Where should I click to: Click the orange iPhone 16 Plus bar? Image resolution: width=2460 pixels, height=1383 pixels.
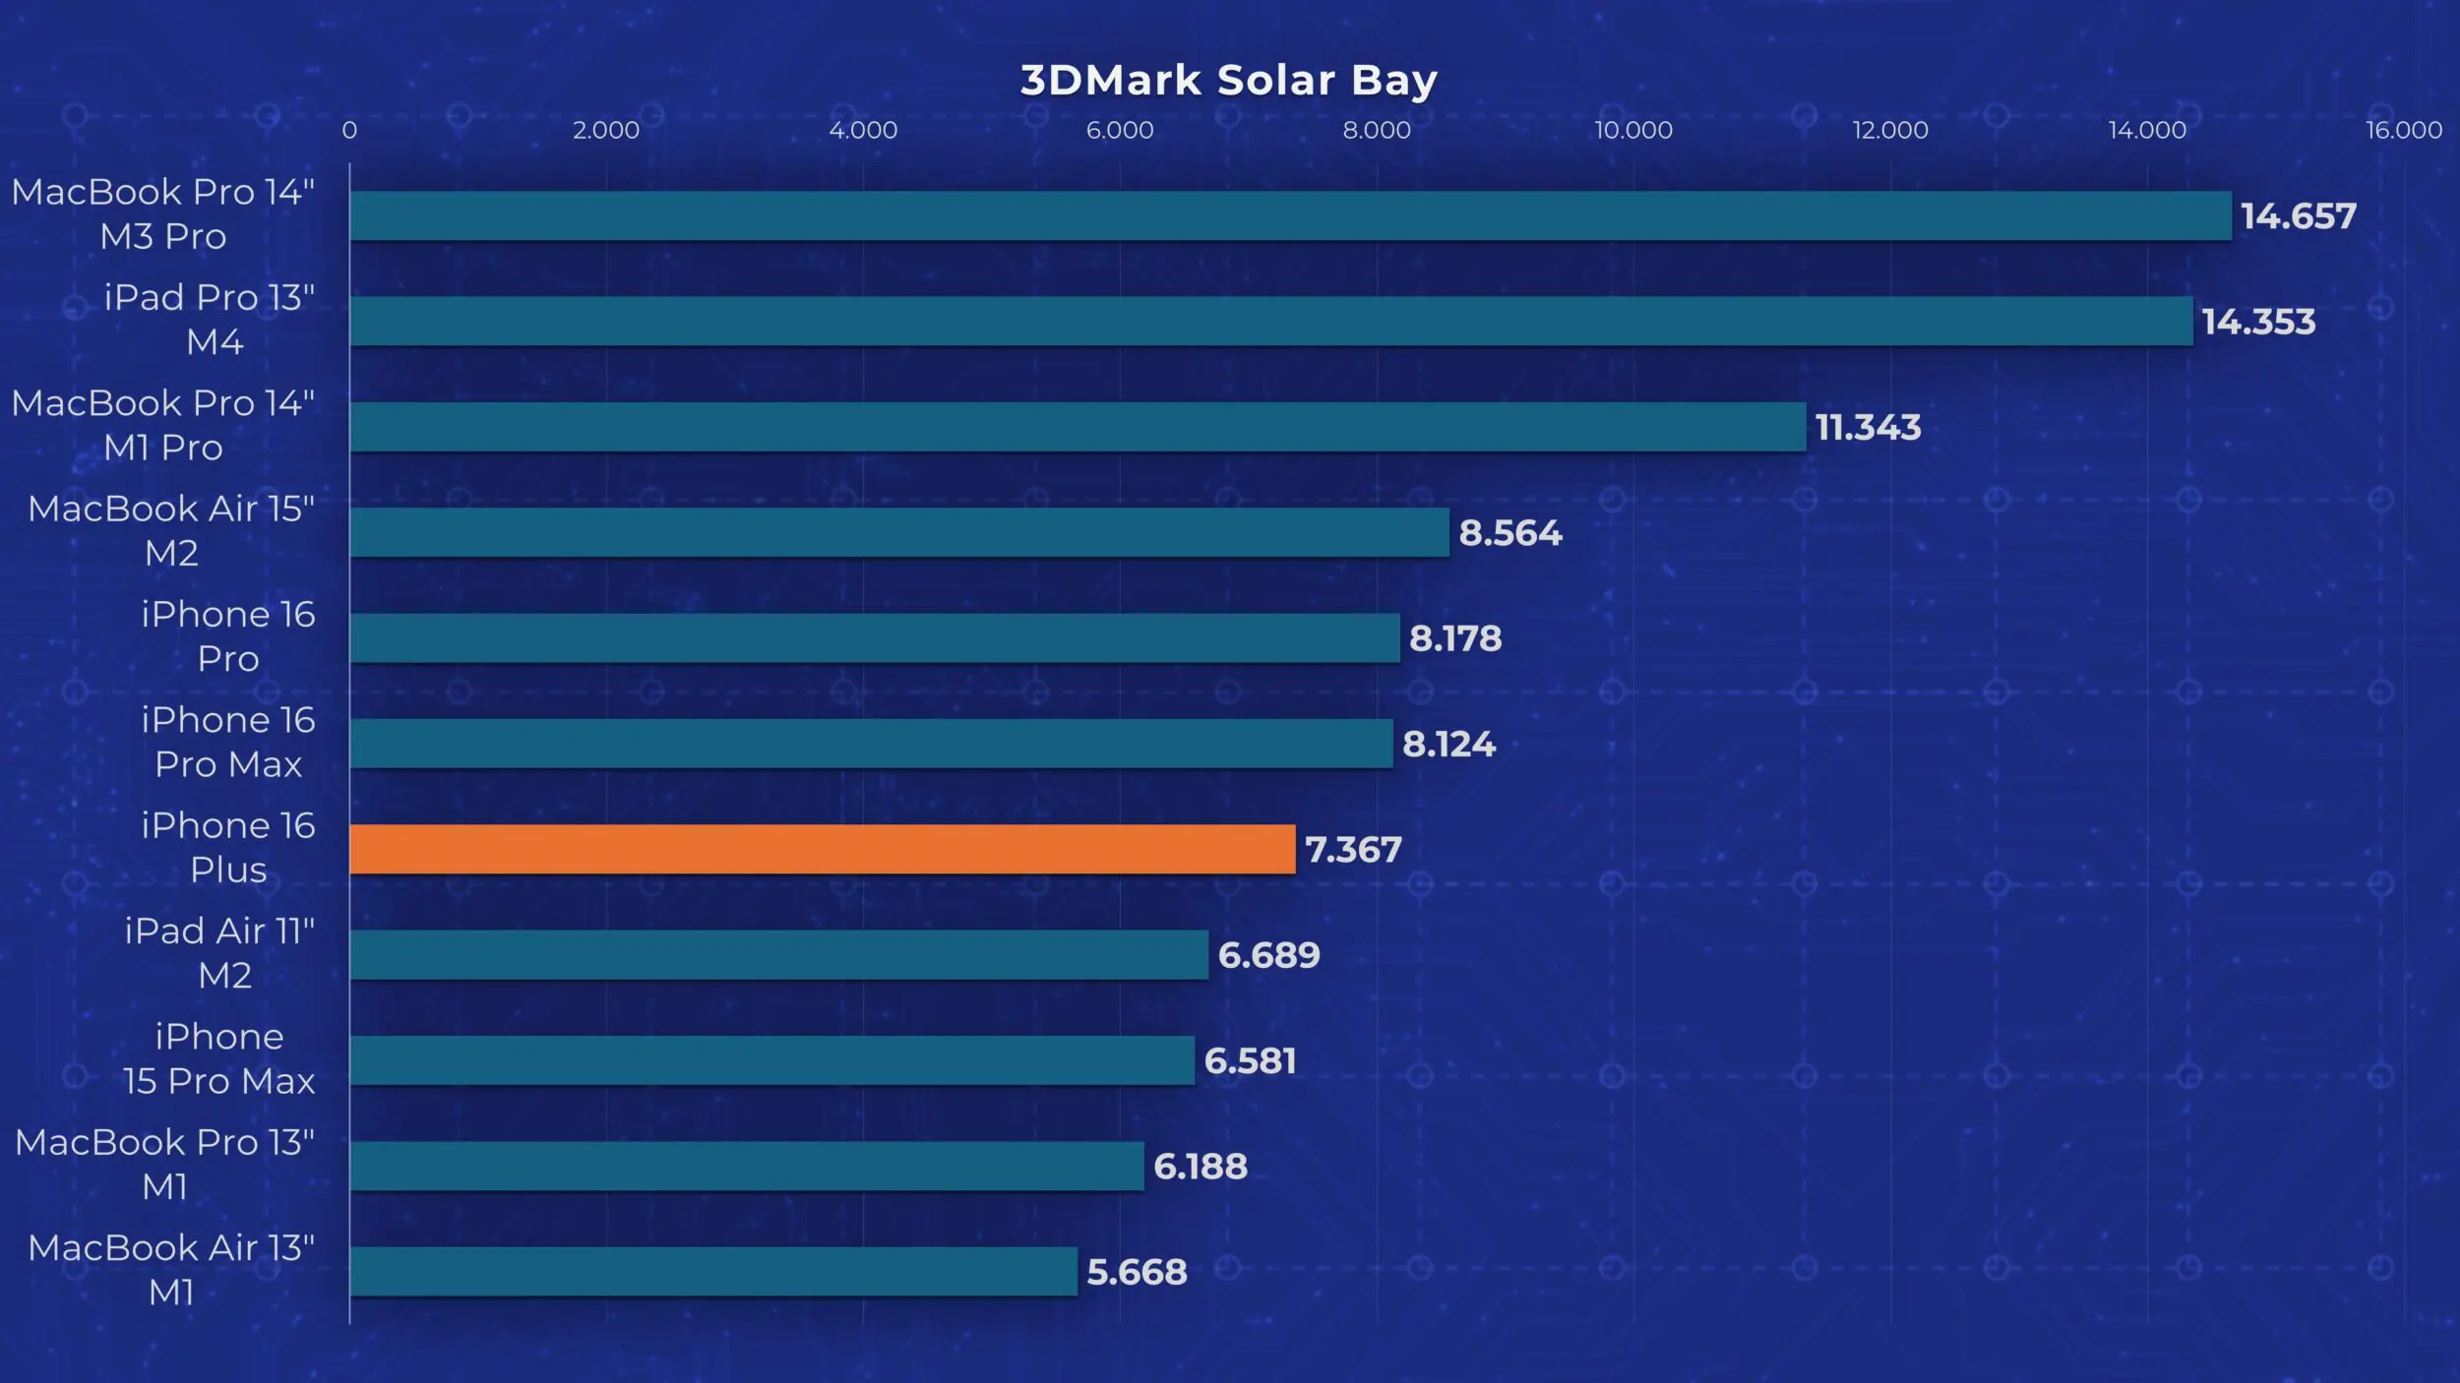[x=823, y=849]
